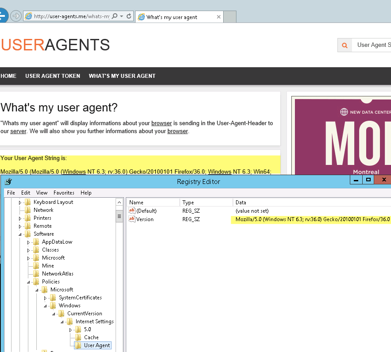Select the Network folder icon

[28, 210]
